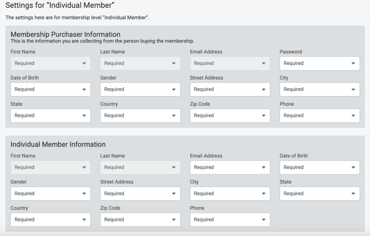Open the purchaser Password requirement dropdown
This screenshot has width=370, height=236.
tap(319, 63)
